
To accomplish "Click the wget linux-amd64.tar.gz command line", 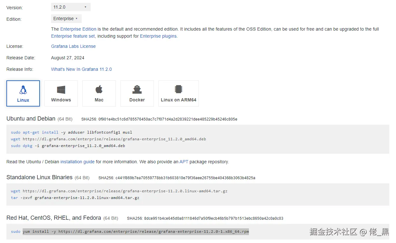I will pos(119,191).
